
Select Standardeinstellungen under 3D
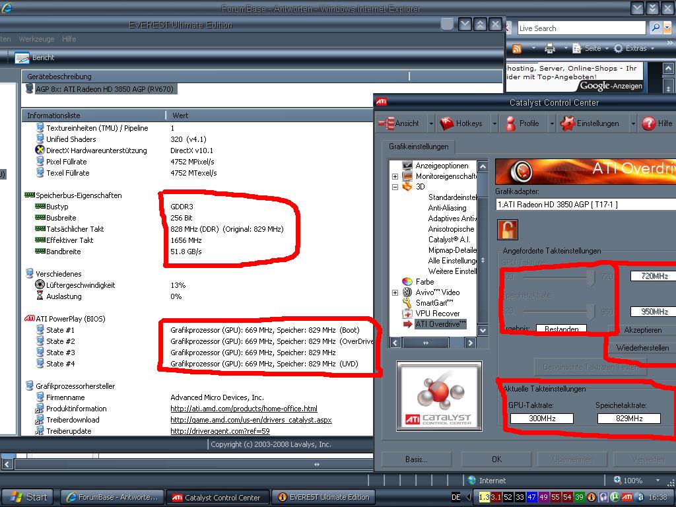pos(452,197)
